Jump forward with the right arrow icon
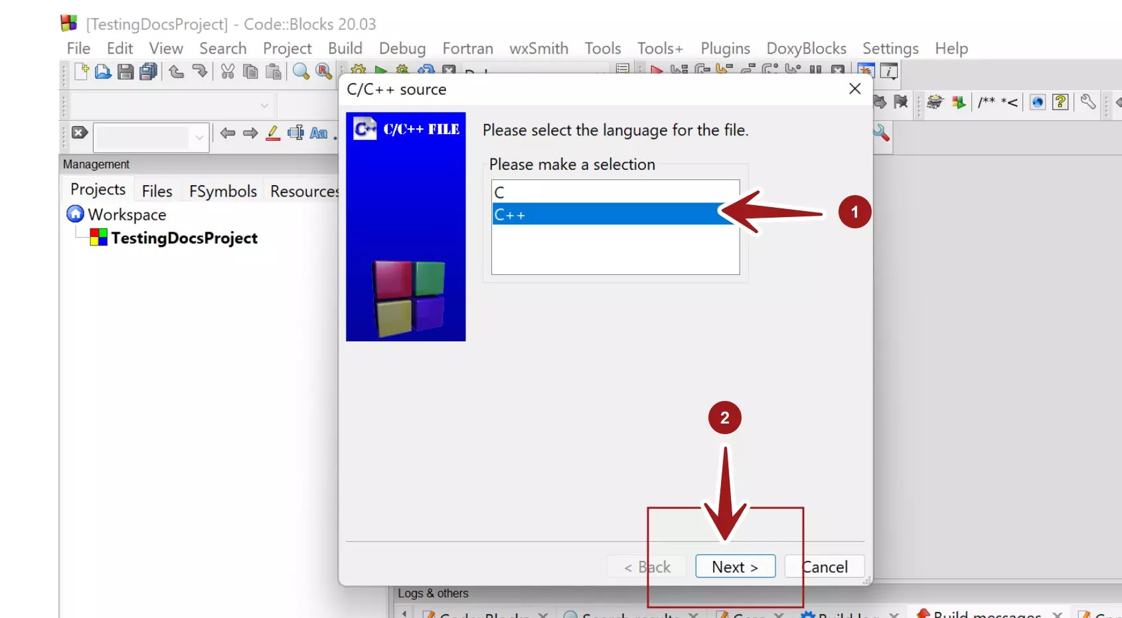This screenshot has width=1122, height=618. [x=250, y=133]
